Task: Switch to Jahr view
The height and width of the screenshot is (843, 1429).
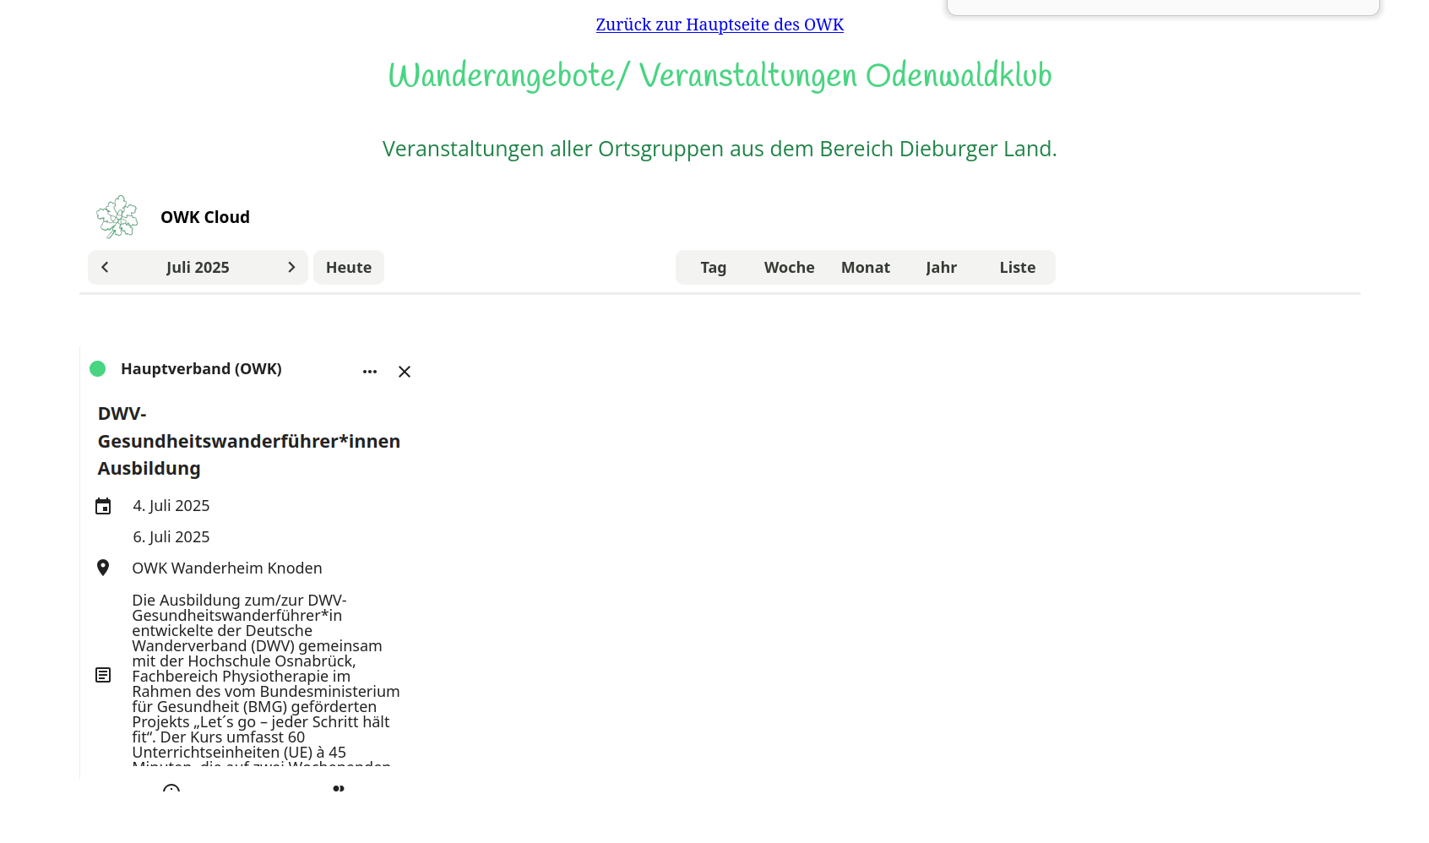Action: point(942,268)
